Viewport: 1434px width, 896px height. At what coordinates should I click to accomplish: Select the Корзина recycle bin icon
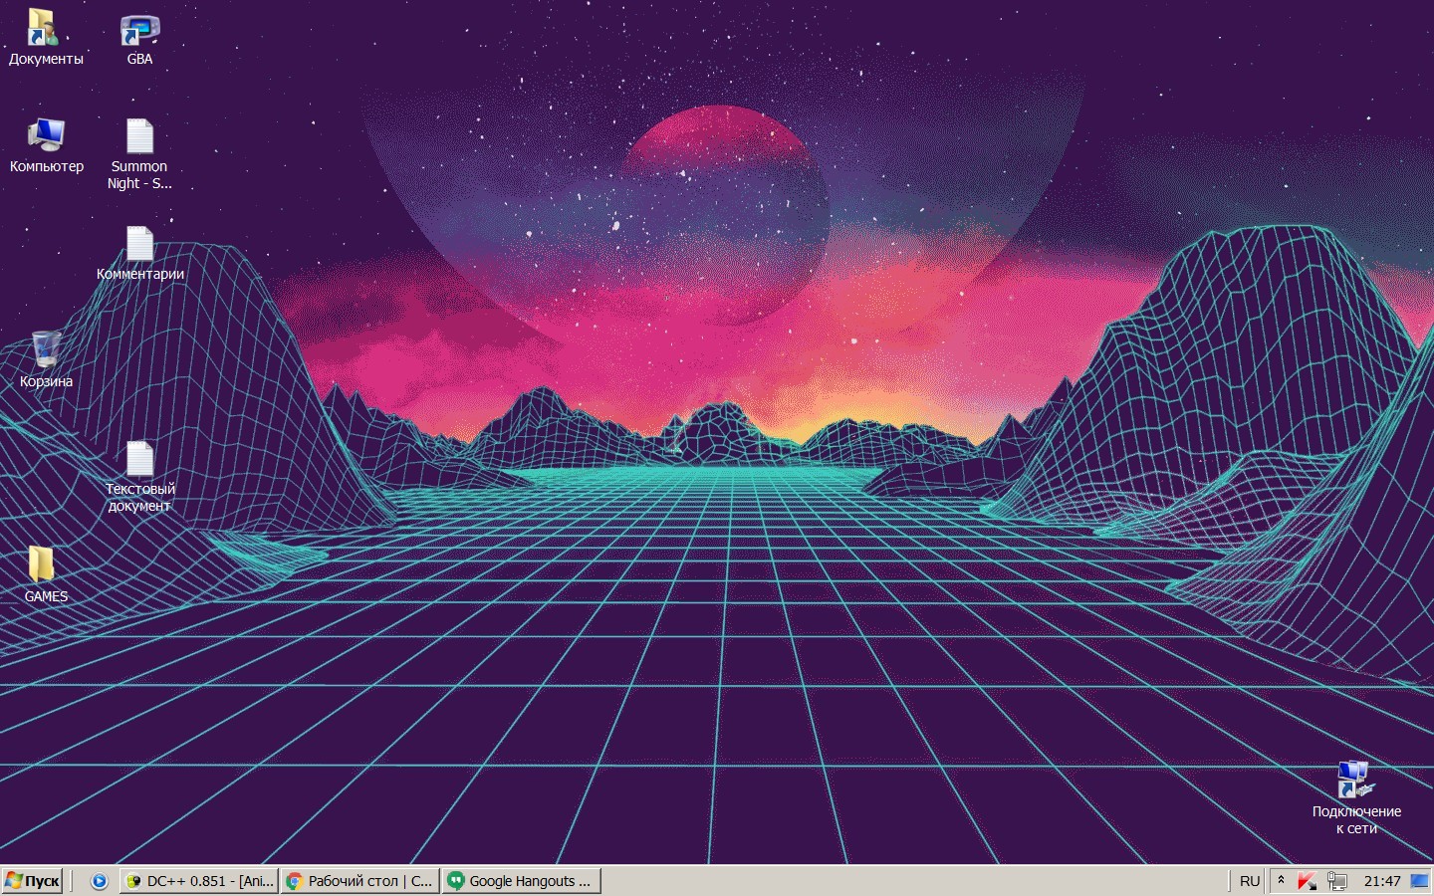tap(46, 360)
